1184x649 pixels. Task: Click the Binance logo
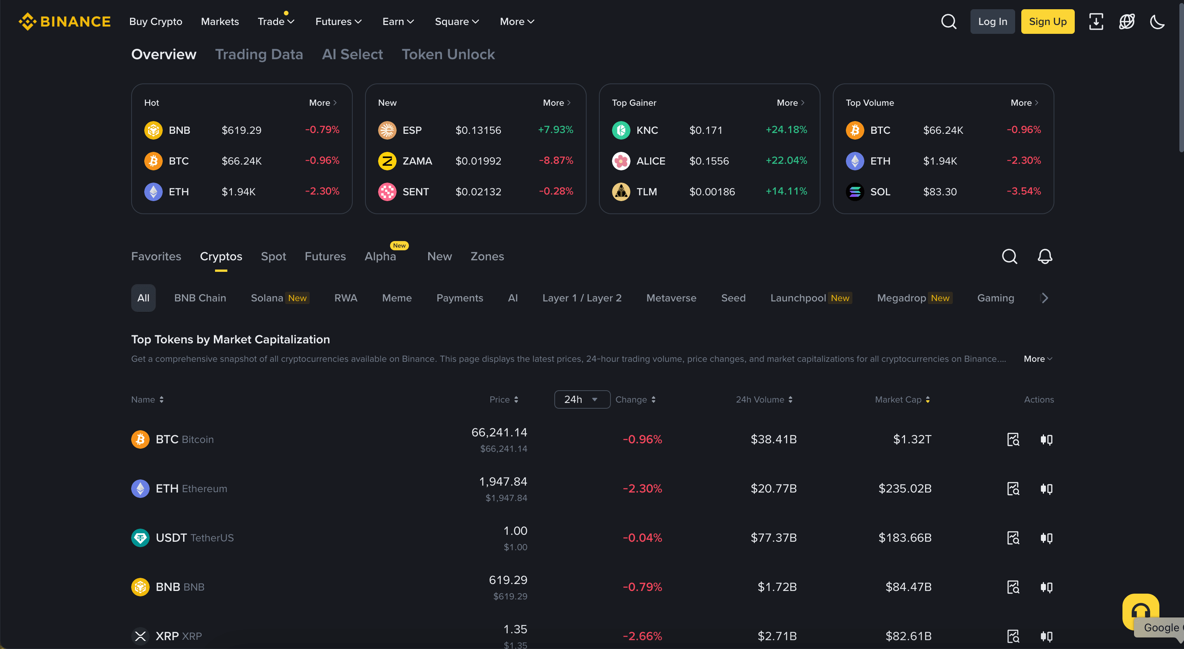point(64,21)
